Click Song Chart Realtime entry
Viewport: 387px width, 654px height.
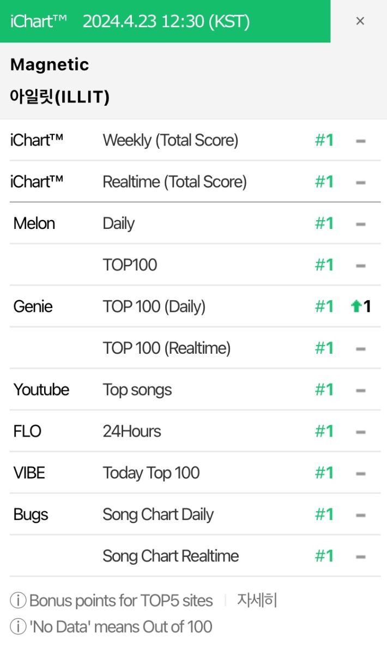click(x=195, y=556)
